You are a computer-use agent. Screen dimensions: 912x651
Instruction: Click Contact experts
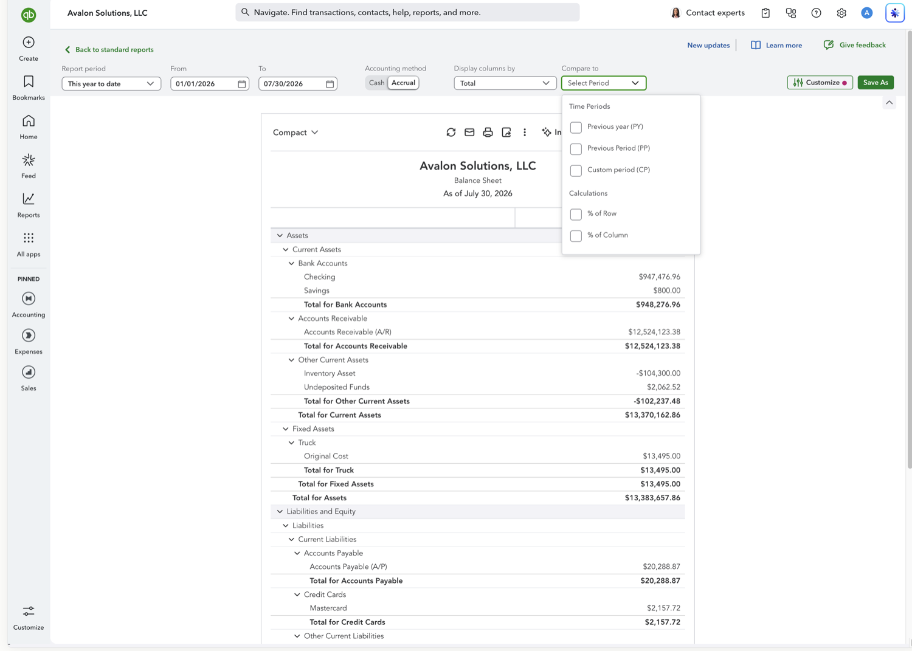click(708, 13)
